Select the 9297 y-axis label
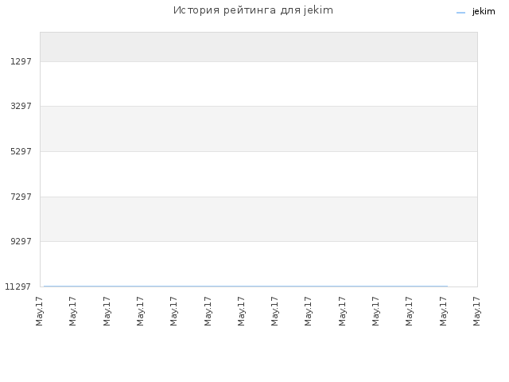The image size is (509, 382). coord(21,241)
